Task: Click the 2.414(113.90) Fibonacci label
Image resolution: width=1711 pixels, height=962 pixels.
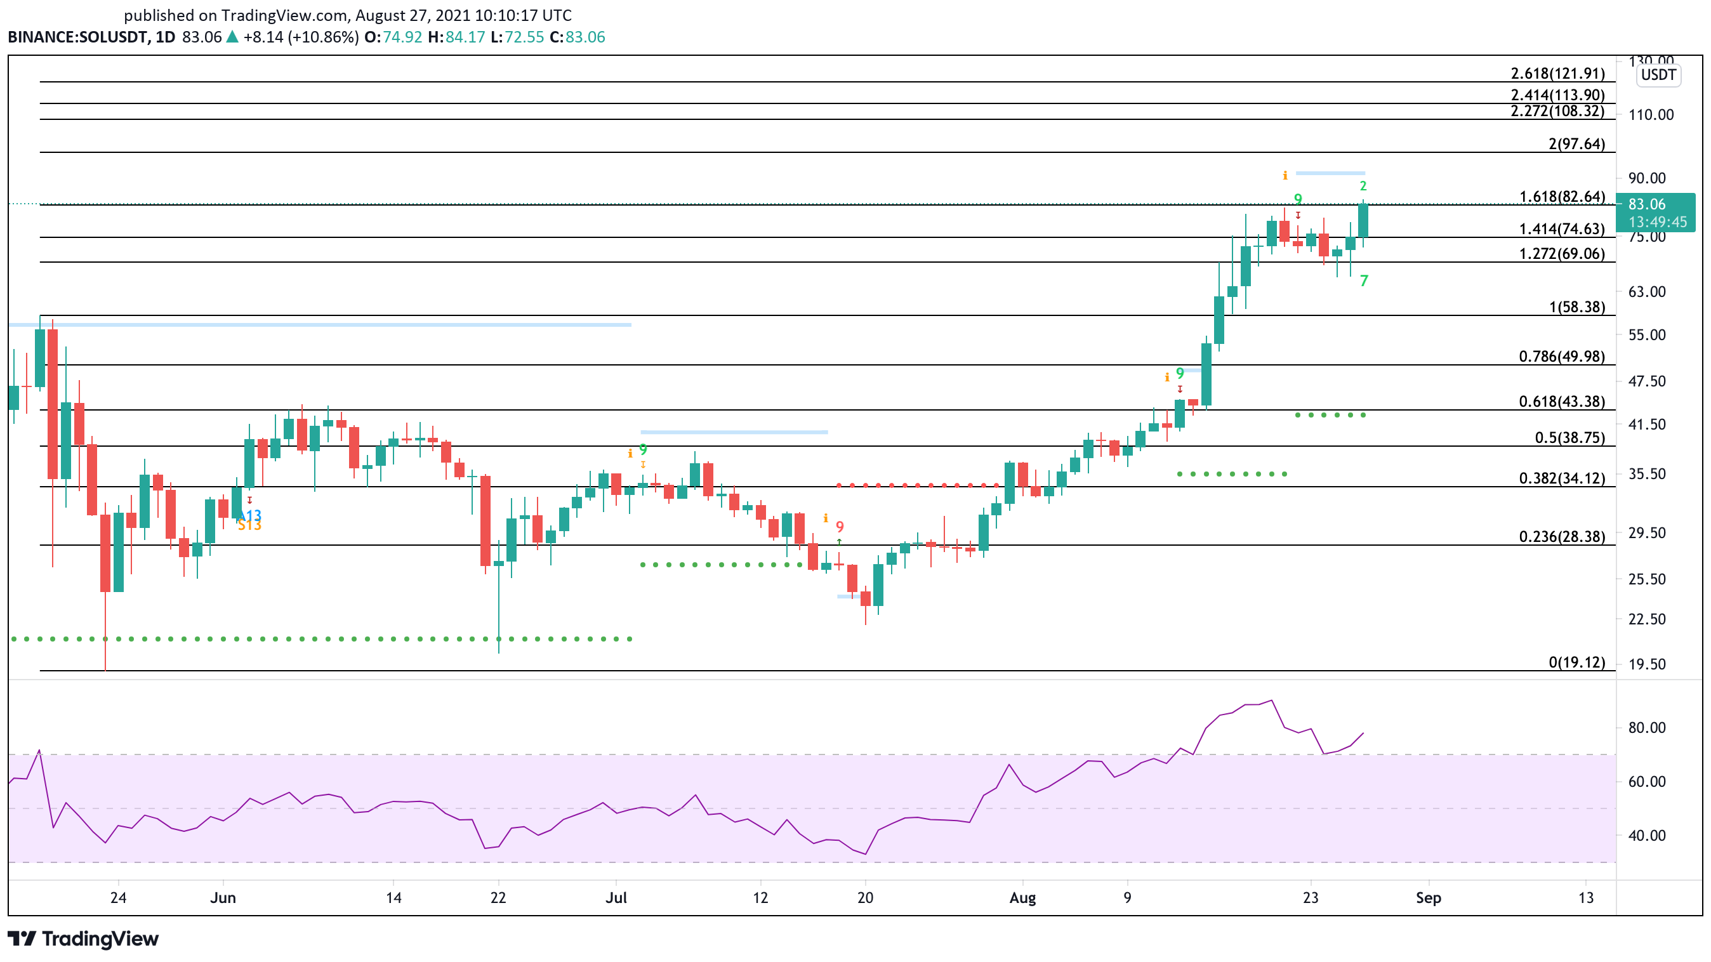Action: click(1557, 95)
